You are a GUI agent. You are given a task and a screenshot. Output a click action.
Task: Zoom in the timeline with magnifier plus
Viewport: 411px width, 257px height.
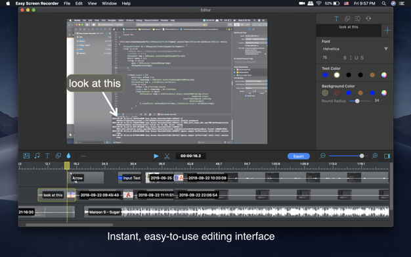pos(375,156)
